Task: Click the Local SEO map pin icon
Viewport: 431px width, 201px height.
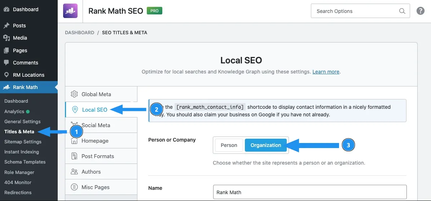Action: click(75, 110)
